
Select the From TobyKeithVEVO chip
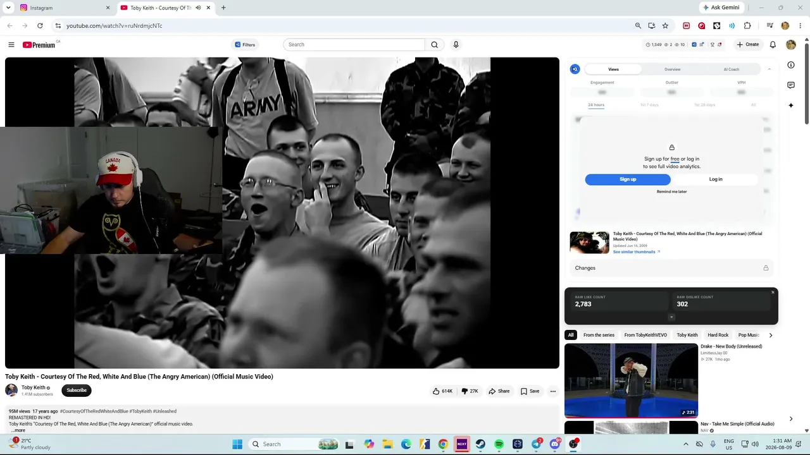tap(645, 335)
